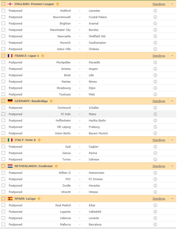The width and height of the screenshot is (177, 229).
Task: Open info icon for Real Madrid vs Eibar
Action: [x=155, y=205]
